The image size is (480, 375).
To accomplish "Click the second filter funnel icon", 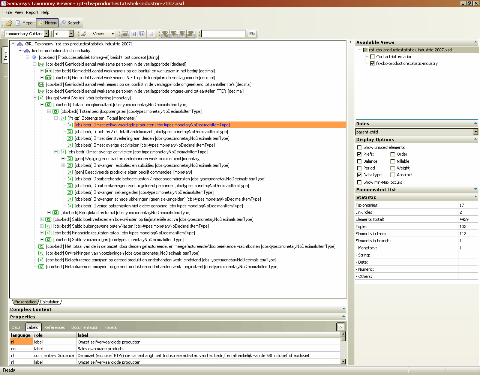I will click(x=174, y=34).
